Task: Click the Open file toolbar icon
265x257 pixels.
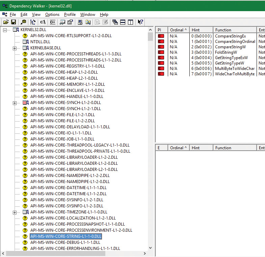Action: (6, 22)
